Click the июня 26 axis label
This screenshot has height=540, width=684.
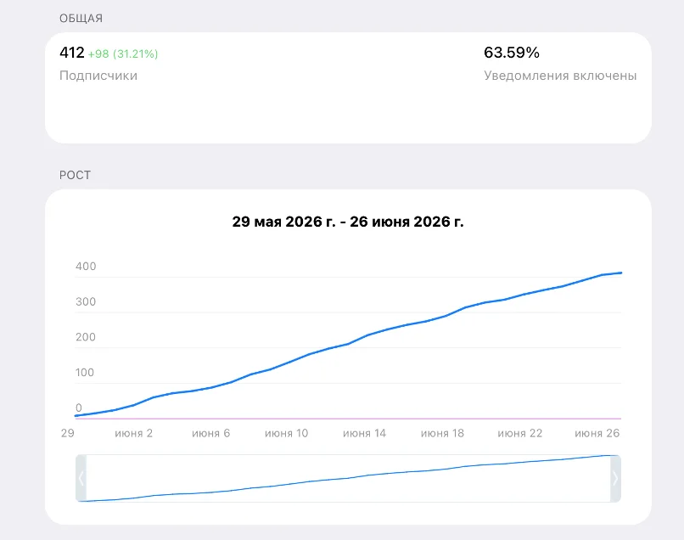[597, 433]
